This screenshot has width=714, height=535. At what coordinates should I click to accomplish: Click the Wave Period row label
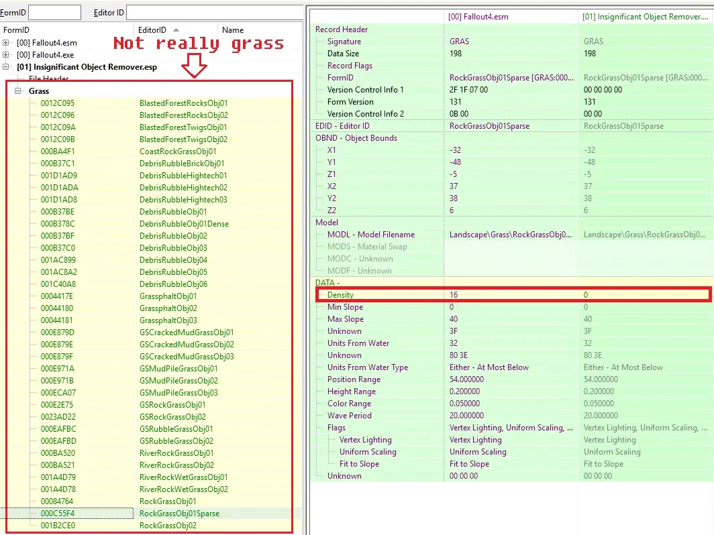(x=349, y=416)
